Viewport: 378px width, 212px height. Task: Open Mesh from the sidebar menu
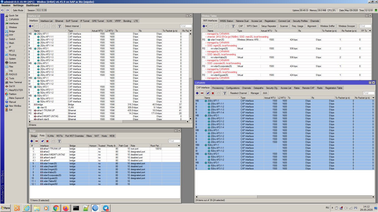click(x=11, y=43)
